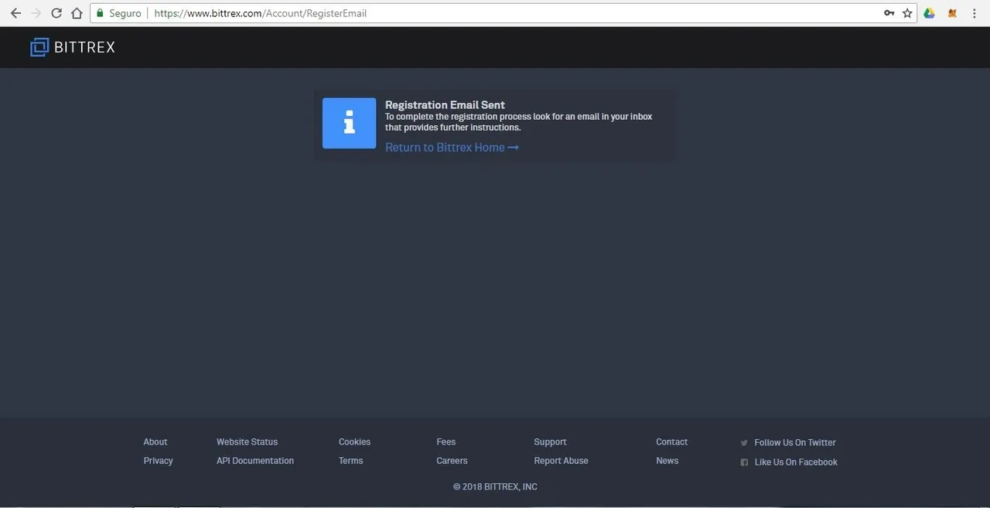Click the browser forward arrow
990x508 pixels.
point(36,13)
